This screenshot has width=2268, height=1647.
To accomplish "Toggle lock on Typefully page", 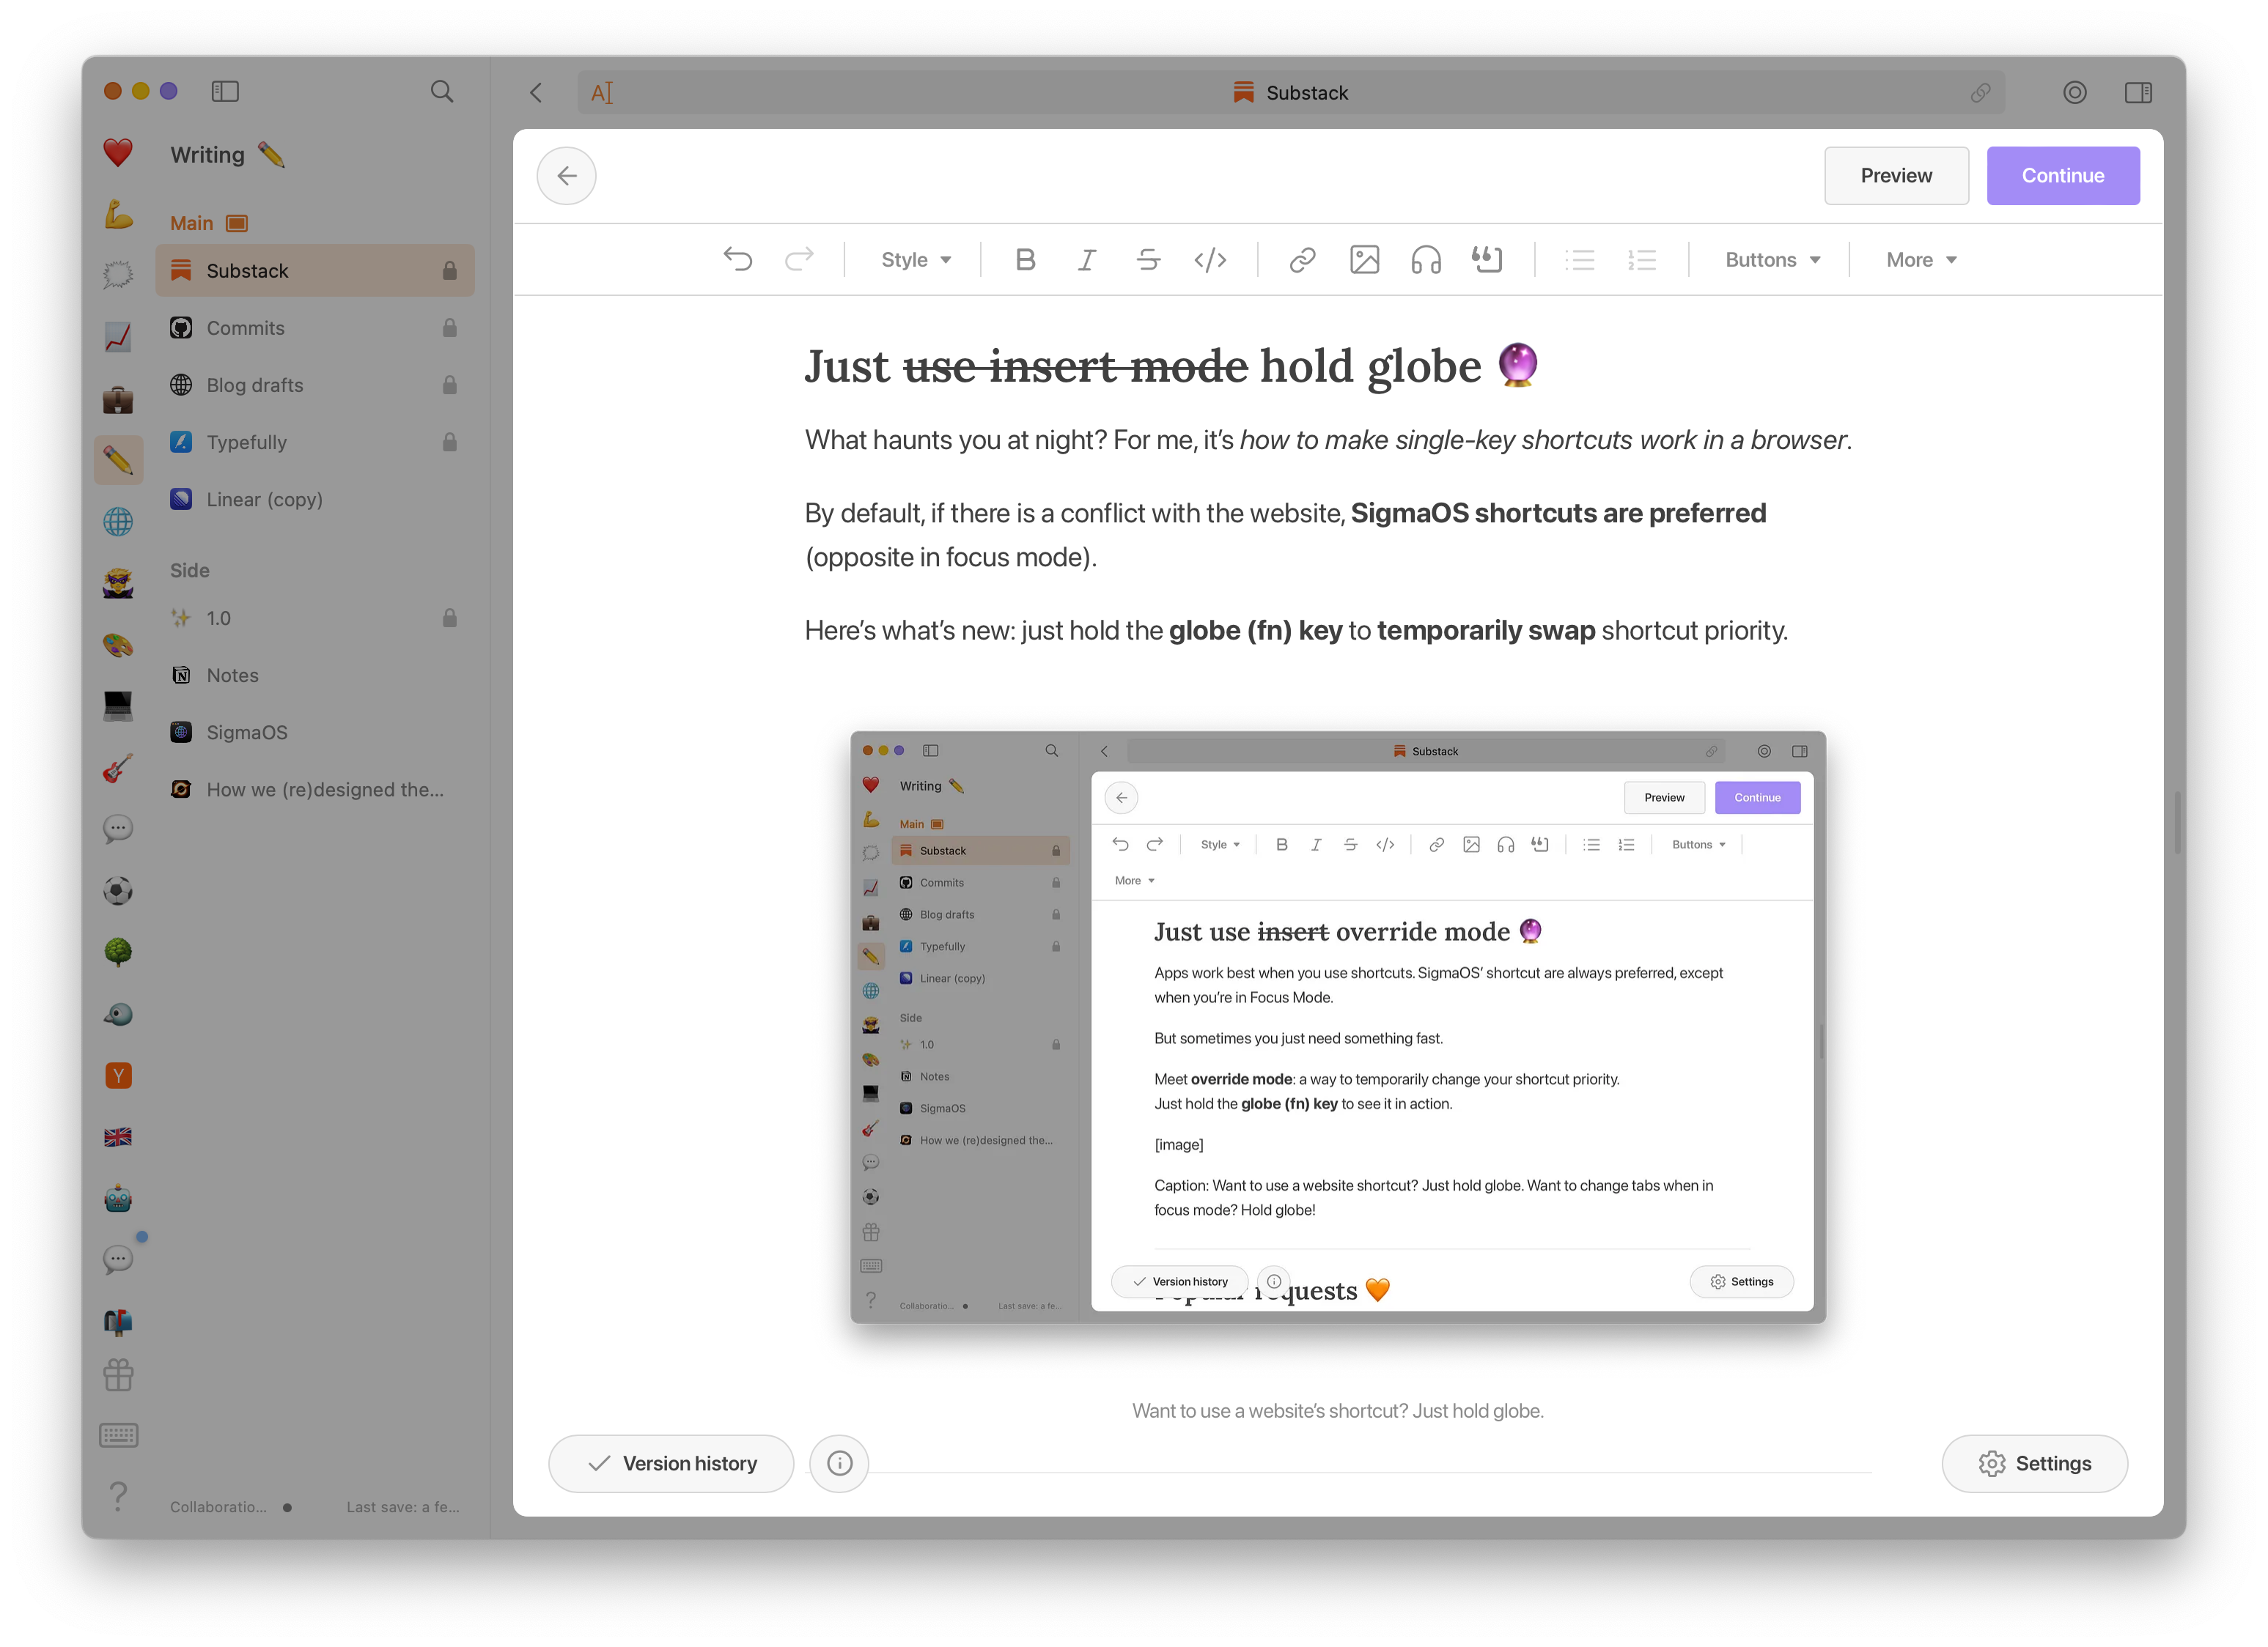I will pyautogui.click(x=450, y=442).
